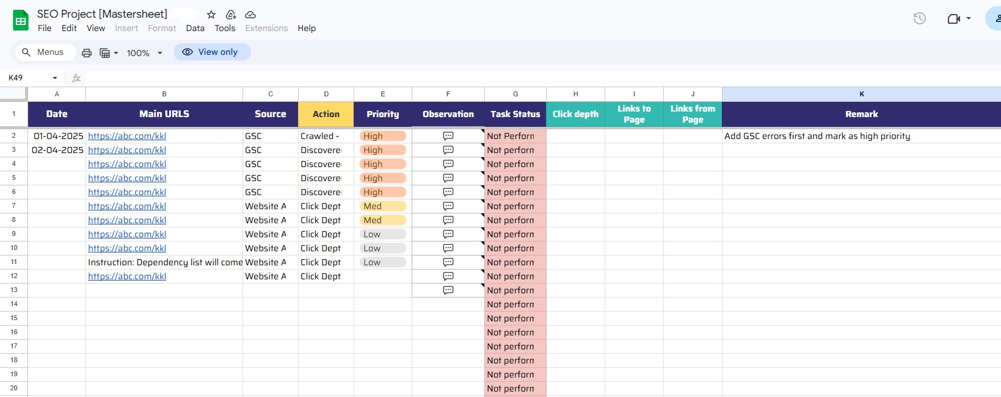Open the comment icon in row 2

pyautogui.click(x=448, y=136)
